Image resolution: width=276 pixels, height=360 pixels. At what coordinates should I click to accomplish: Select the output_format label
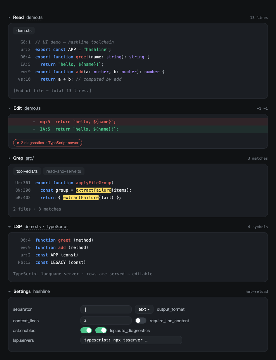click(171, 309)
